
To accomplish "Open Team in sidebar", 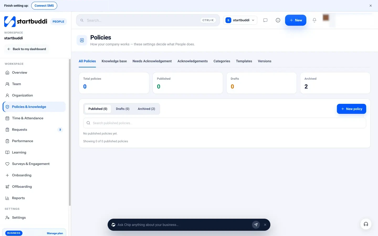I will click(x=34, y=84).
